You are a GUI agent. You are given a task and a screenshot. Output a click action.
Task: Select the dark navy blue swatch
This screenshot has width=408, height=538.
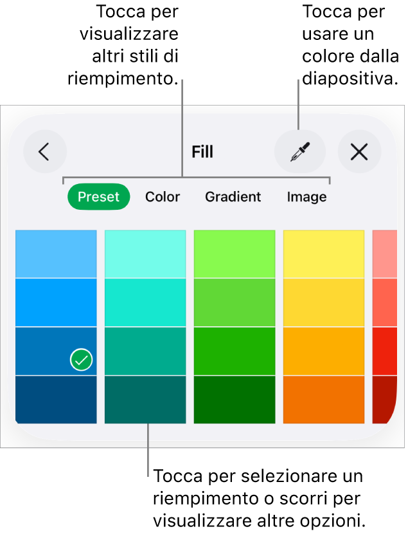click(56, 400)
